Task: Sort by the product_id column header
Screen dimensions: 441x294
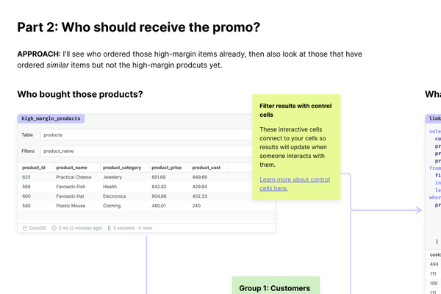Action: (x=34, y=168)
